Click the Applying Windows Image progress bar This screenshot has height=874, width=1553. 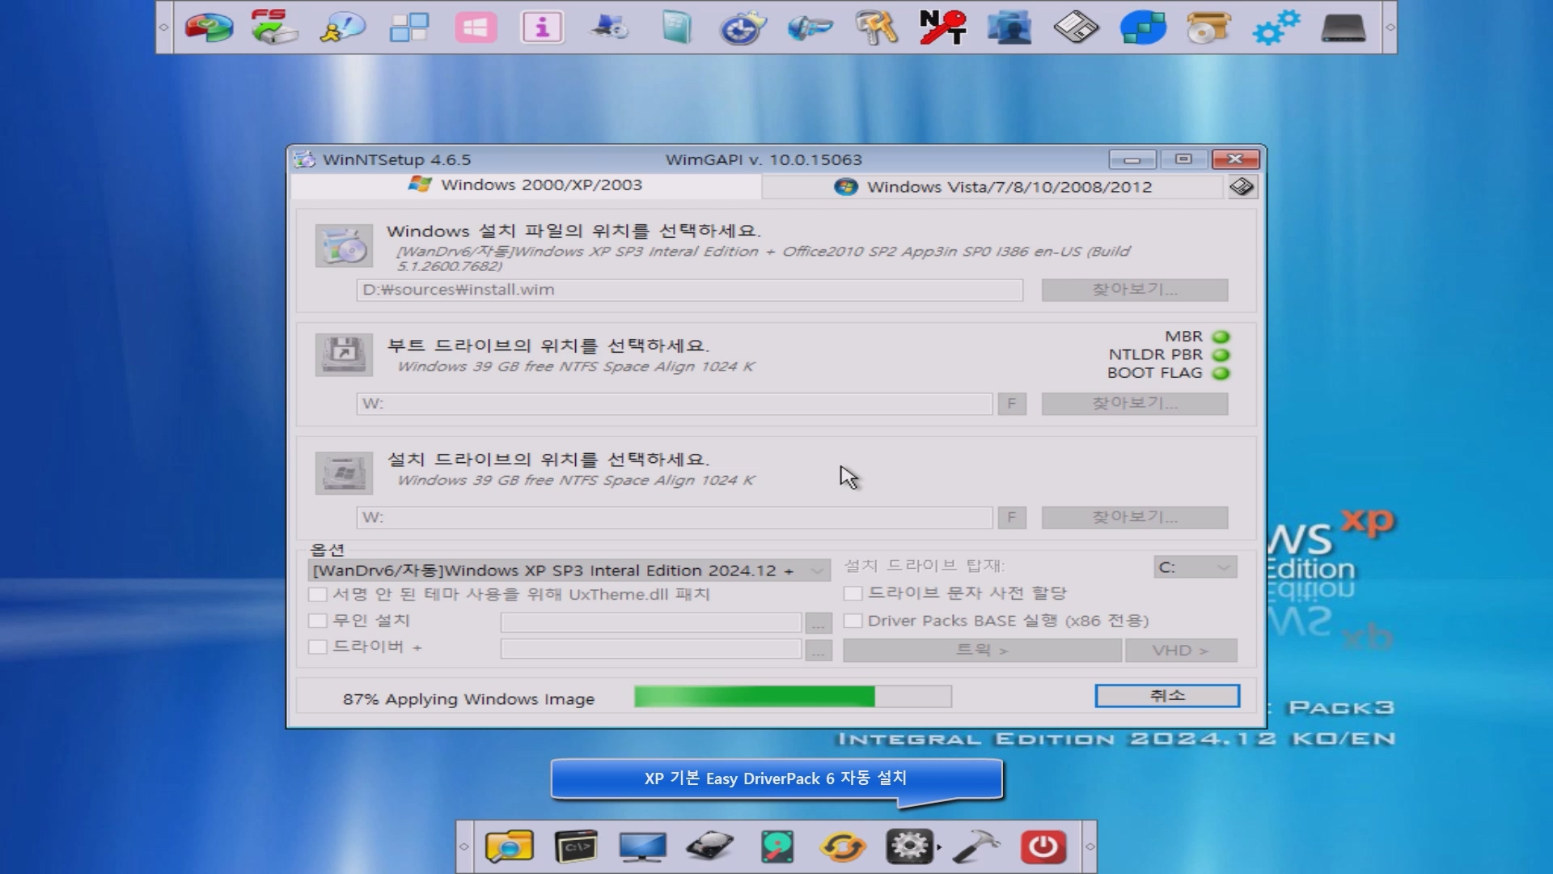click(792, 697)
